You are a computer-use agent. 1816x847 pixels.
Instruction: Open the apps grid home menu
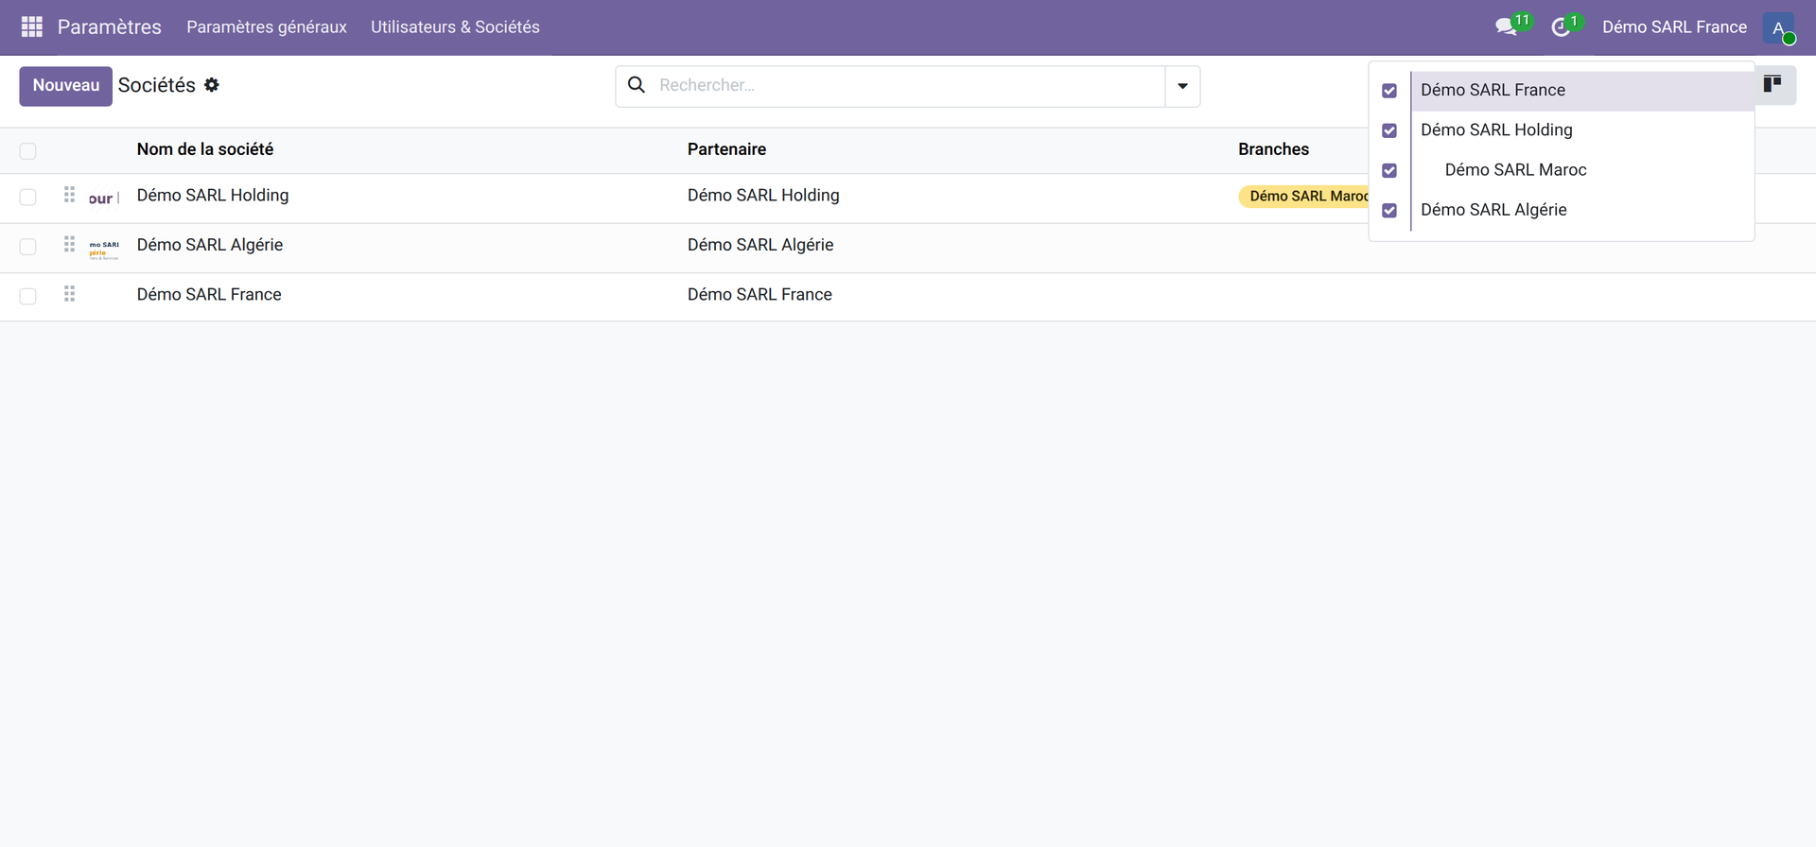pyautogui.click(x=31, y=26)
